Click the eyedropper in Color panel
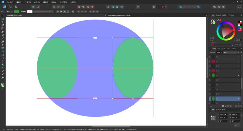This screenshot has height=131, width=243. [x=218, y=20]
